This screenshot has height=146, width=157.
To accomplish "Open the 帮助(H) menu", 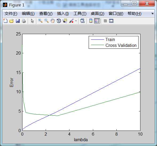I will tap(135, 14).
